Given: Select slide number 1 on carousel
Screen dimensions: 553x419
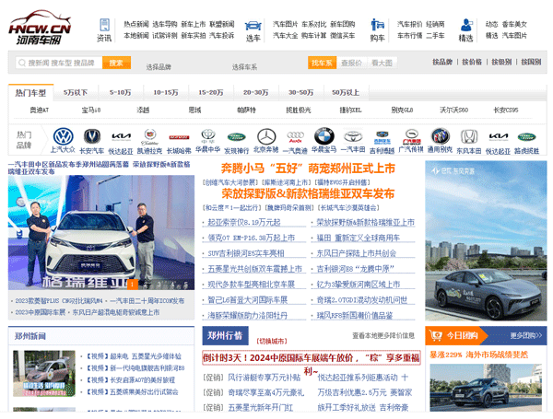Looking at the screenshot, I should tap(133, 284).
